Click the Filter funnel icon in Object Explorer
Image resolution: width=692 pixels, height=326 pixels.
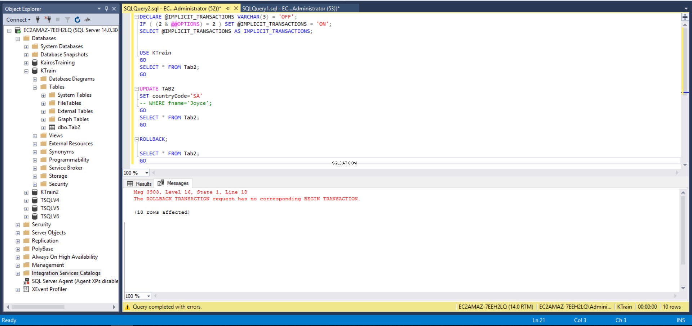pos(67,19)
